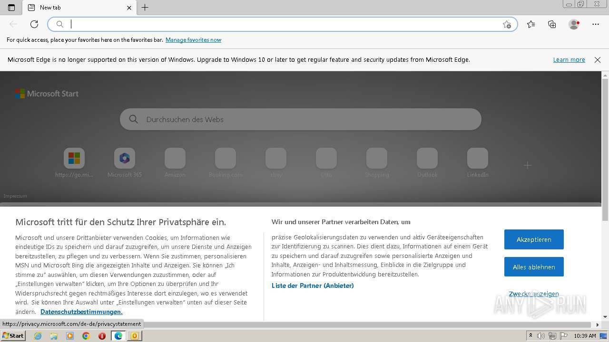
Task: Click the Akzeptieren button
Action: tap(534, 239)
